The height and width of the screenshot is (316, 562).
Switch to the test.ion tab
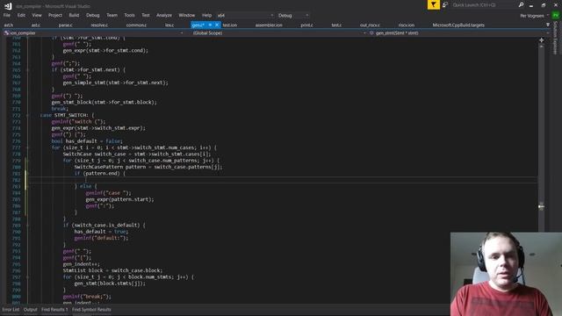coord(230,25)
